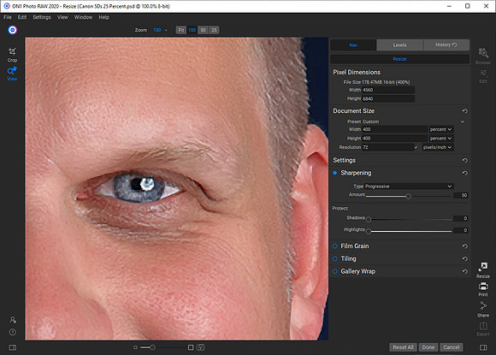Click the Reset All button
This screenshot has height=355, width=496.
[403, 347]
